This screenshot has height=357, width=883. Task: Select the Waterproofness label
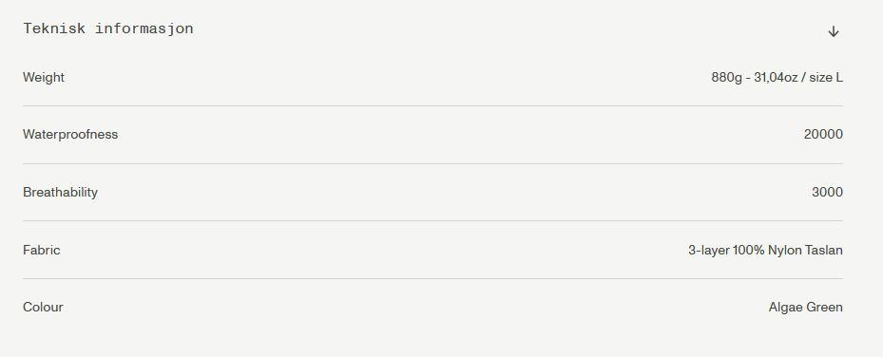[70, 135]
